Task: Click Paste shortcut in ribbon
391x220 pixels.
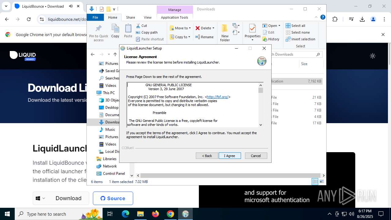Action: pyautogui.click(x=150, y=39)
